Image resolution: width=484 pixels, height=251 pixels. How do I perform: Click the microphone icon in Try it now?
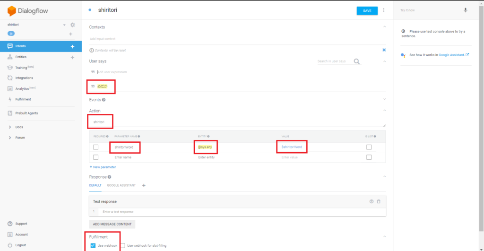pos(466,10)
